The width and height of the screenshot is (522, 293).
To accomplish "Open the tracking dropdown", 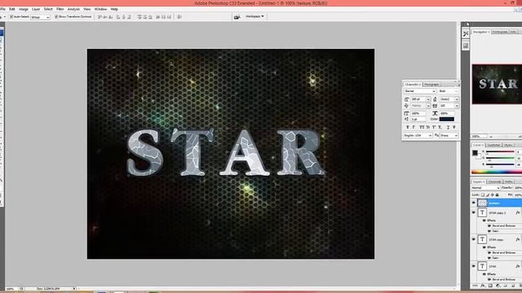I will 449,106.
